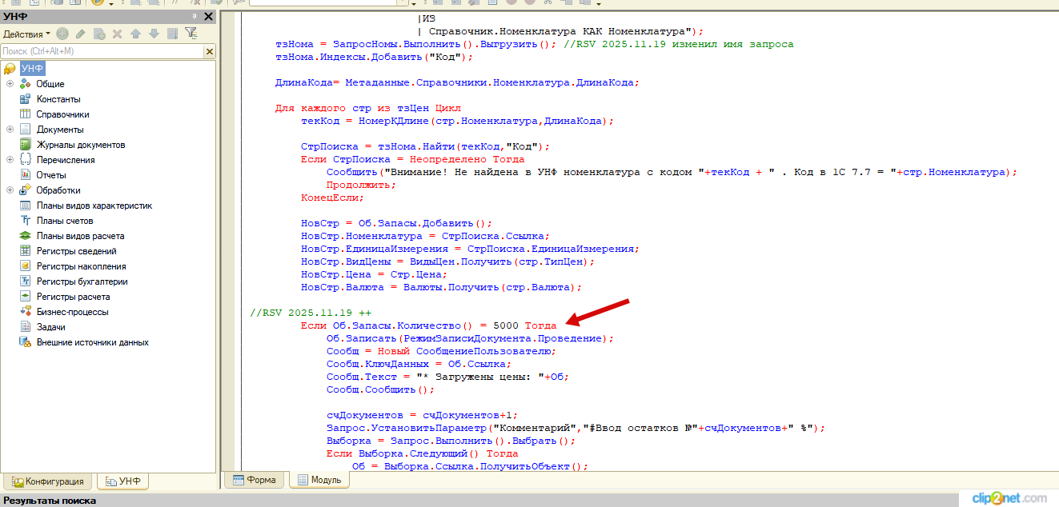The width and height of the screenshot is (1059, 507).
Task: Select Планы видов расчета tree item
Action: click(x=80, y=236)
